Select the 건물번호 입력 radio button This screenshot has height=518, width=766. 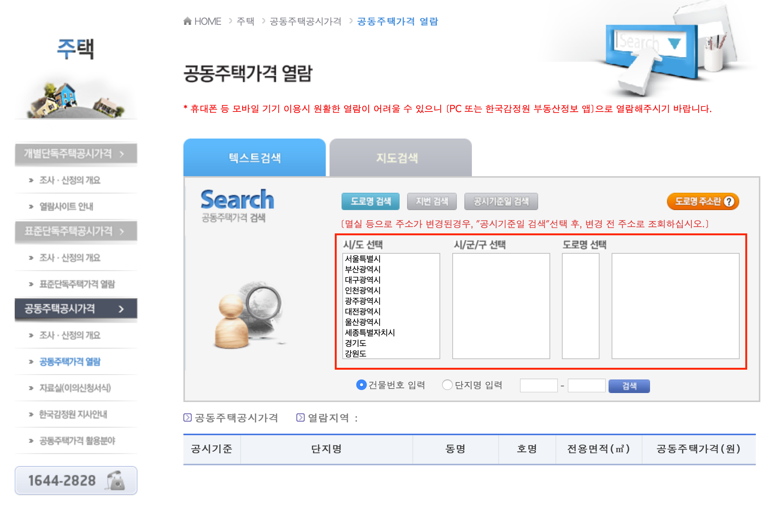(x=361, y=385)
